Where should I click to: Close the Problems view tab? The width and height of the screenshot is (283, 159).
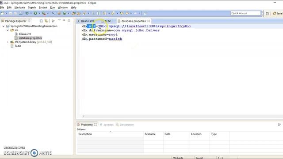pos(96,125)
